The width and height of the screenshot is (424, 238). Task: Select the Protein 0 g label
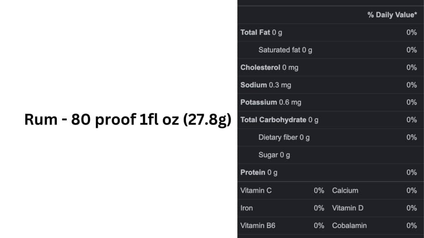(259, 172)
